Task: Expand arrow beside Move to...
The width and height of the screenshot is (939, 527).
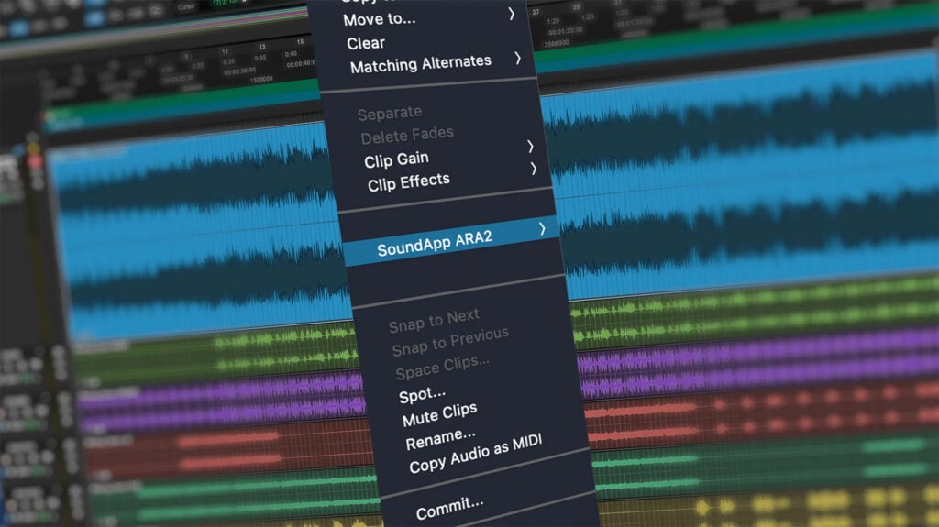Action: (x=512, y=13)
